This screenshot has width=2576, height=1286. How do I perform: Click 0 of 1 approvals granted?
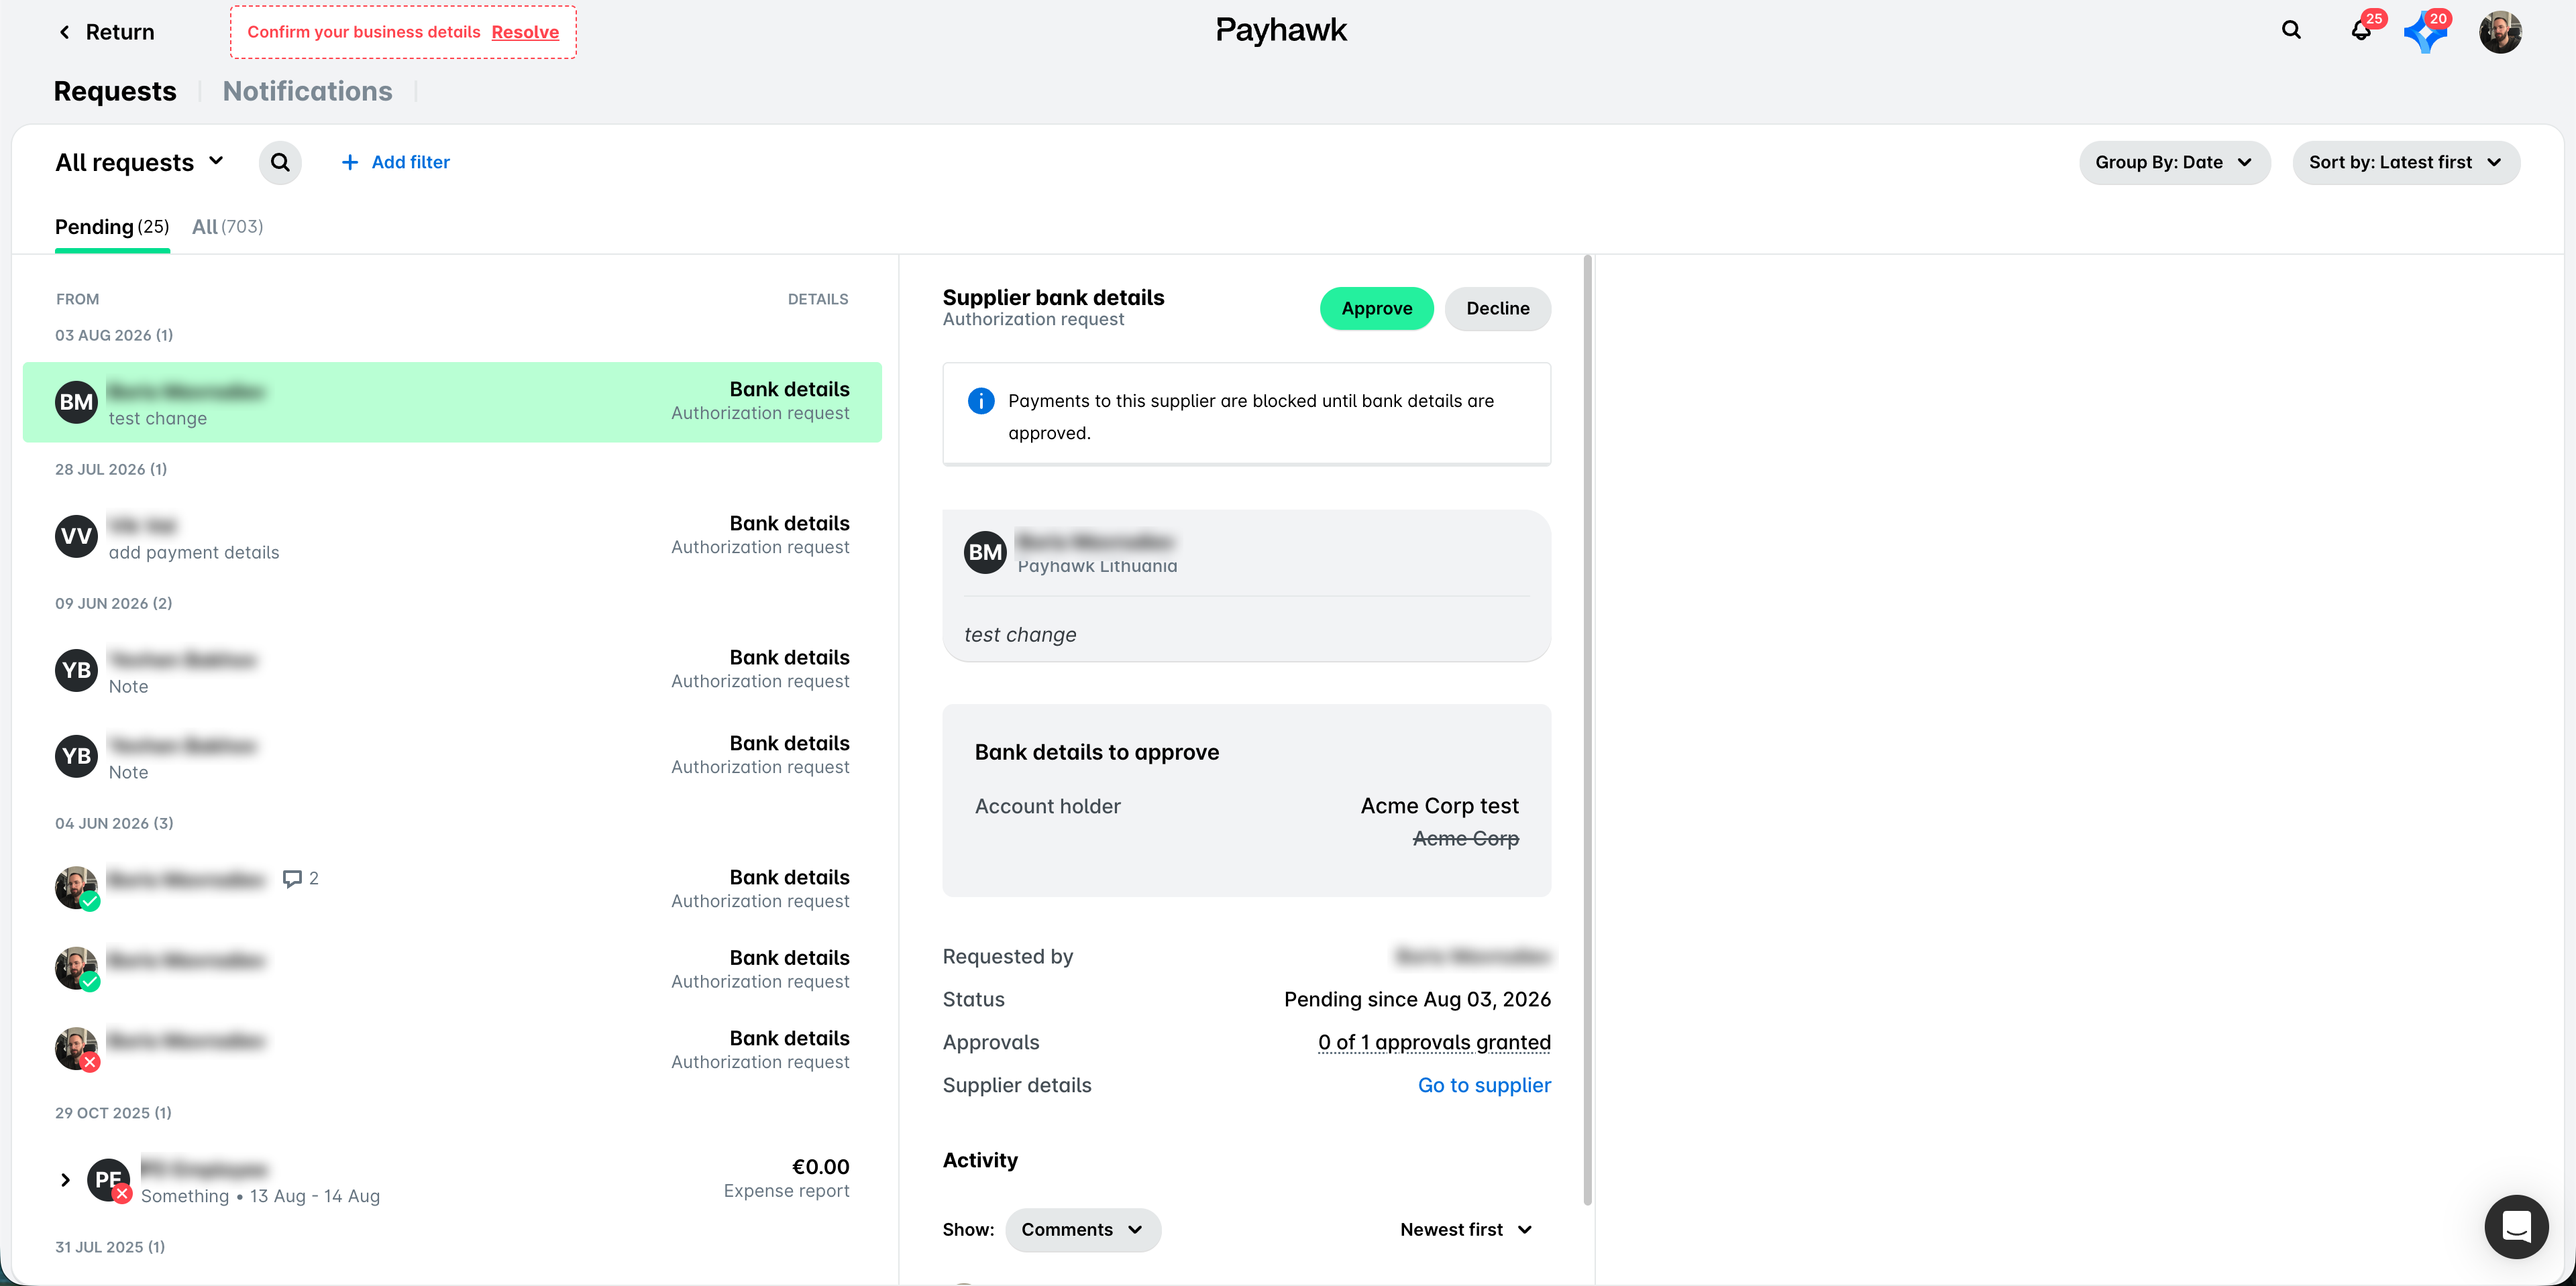[x=1434, y=1042]
